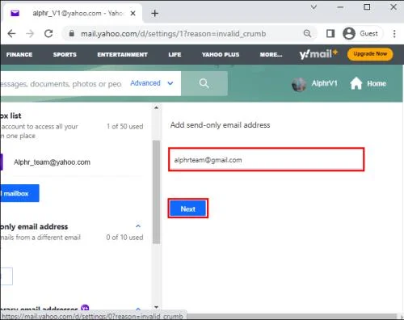The image size is (404, 320).
Task: Click the horizontal scrollbar at bottom
Action: (x=292, y=316)
